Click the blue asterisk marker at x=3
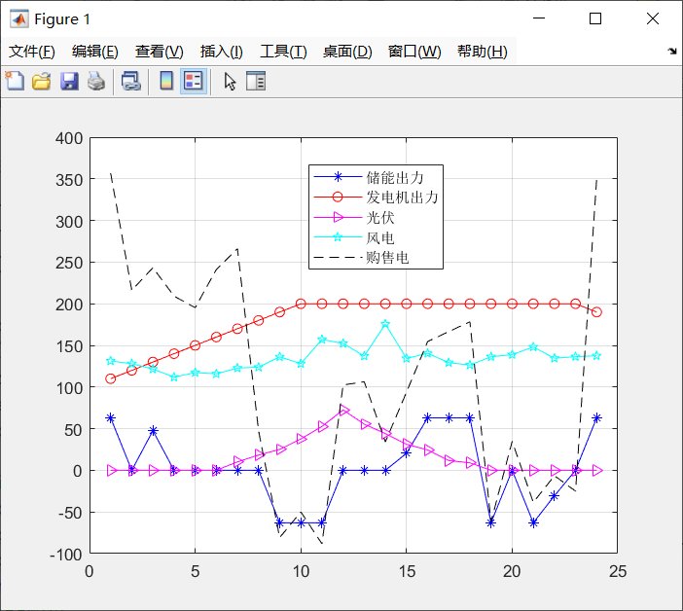This screenshot has height=611, width=683. coord(153,430)
